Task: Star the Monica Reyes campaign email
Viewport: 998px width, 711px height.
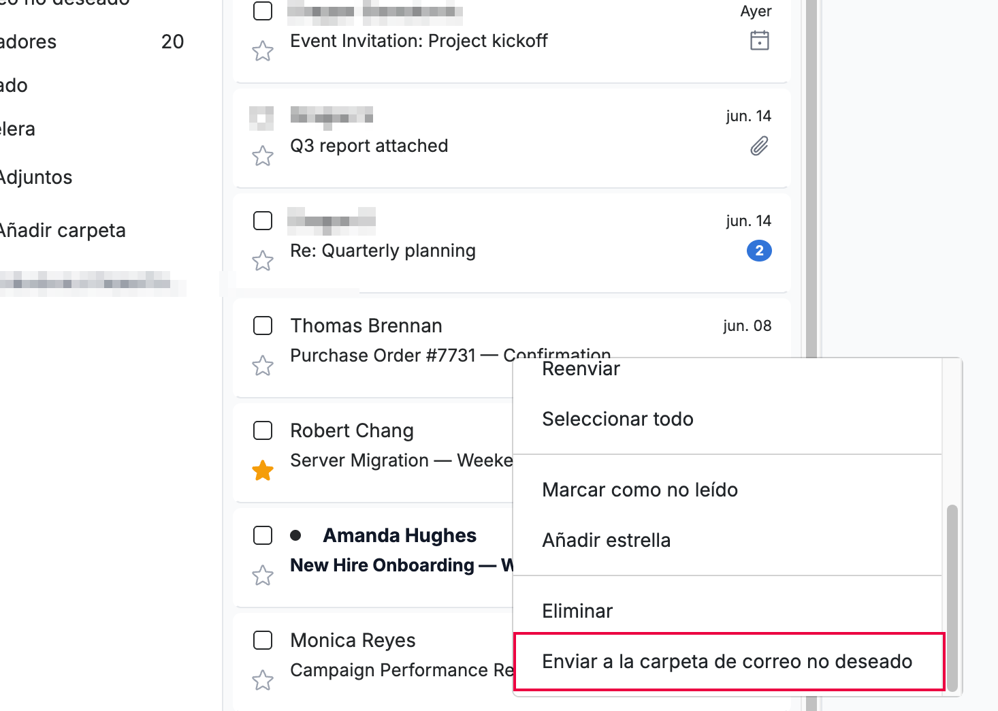Action: point(263,680)
